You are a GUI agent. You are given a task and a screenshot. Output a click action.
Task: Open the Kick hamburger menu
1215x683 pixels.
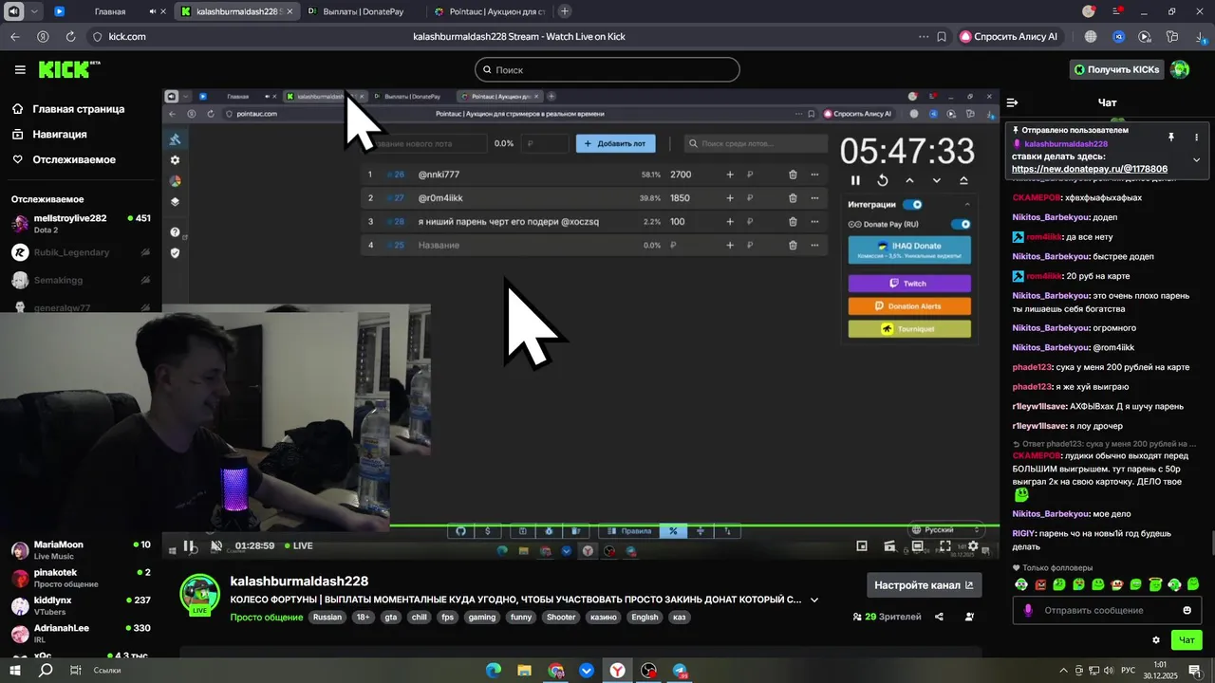(x=20, y=69)
